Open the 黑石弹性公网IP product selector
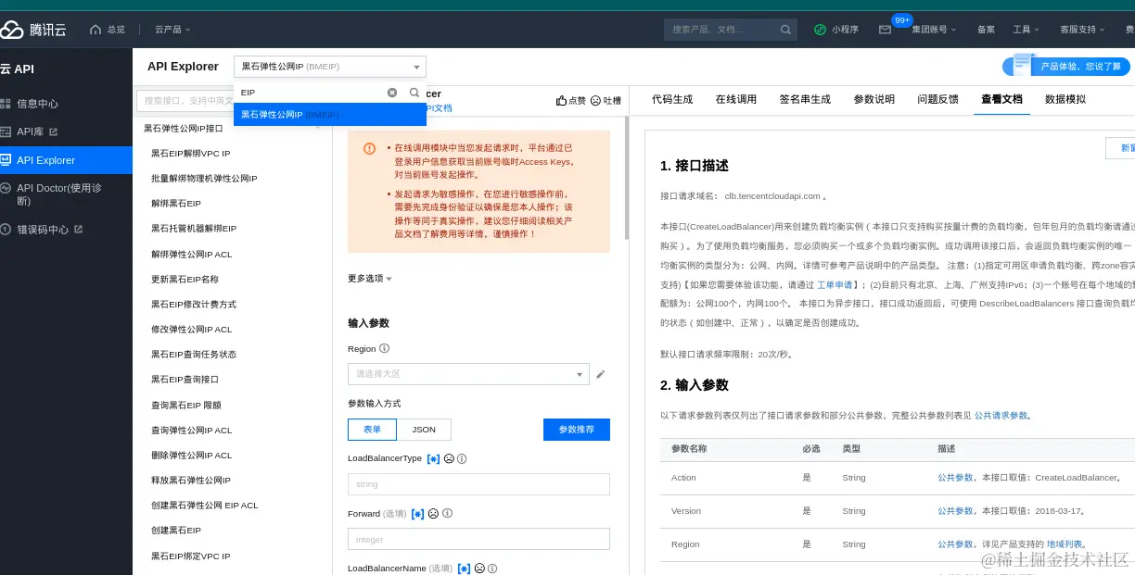The width and height of the screenshot is (1135, 575). 330,67
